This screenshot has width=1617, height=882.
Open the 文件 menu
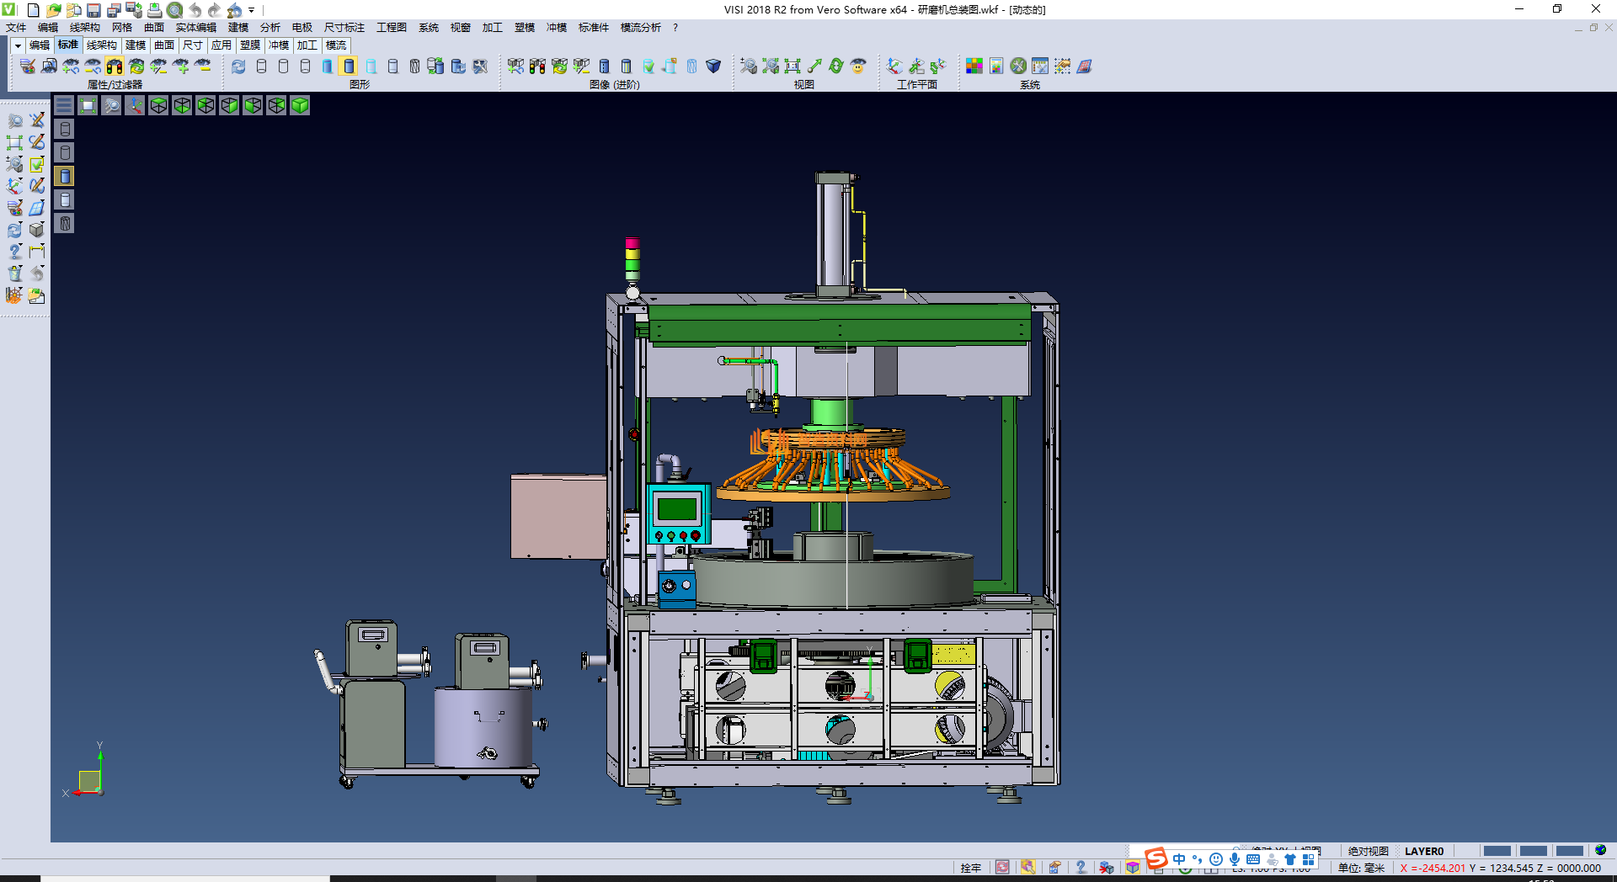click(x=16, y=28)
